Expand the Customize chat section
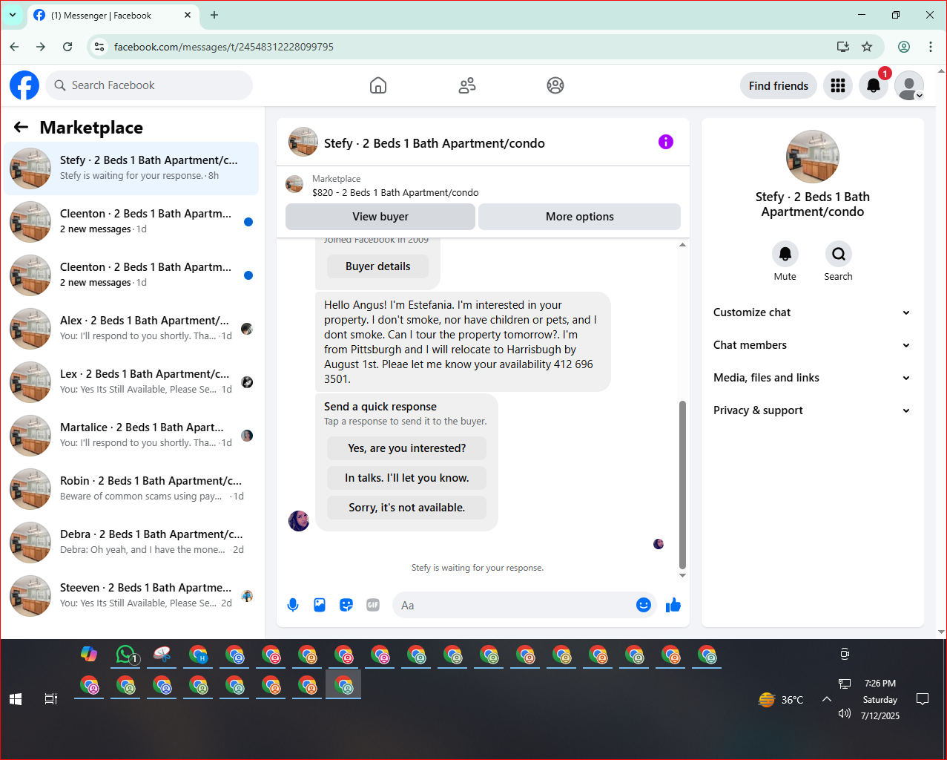Viewport: 947px width, 760px height. coord(812,312)
